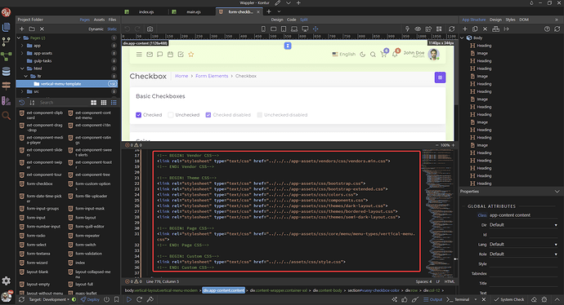564x305 pixels.
Task: Switch to desktop monitor preview size
Action: [305, 29]
